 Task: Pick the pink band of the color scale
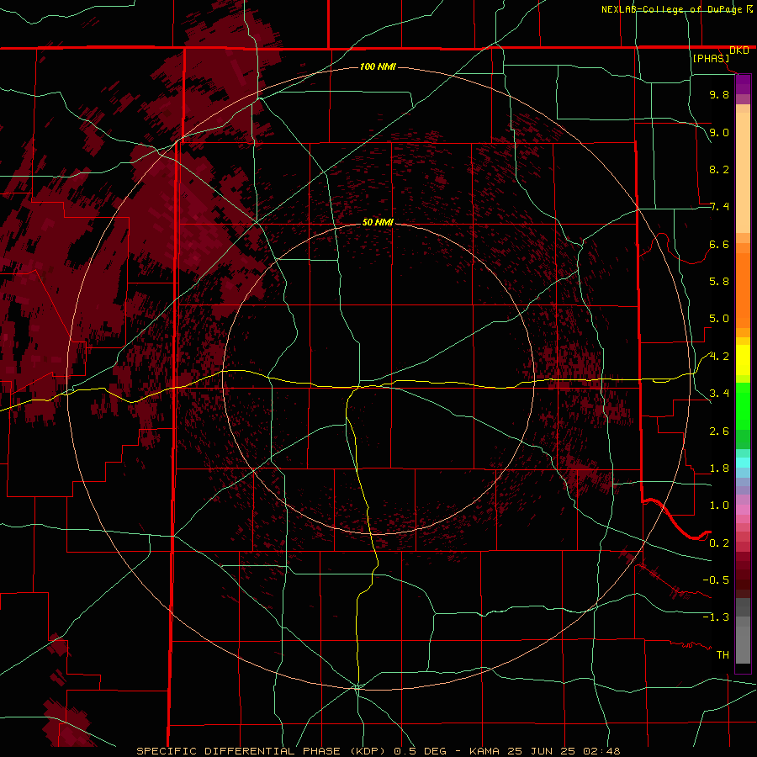coord(743,510)
